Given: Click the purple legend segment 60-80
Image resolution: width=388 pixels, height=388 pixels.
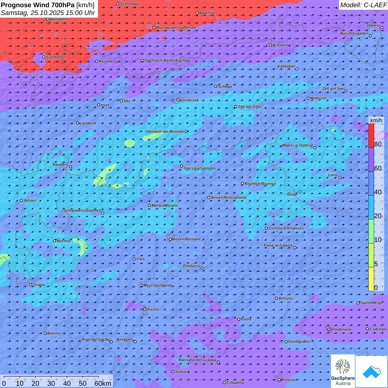Looking at the screenshot, I should [x=371, y=160].
